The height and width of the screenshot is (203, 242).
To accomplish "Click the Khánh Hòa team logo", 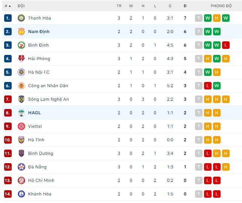I will [21, 194].
